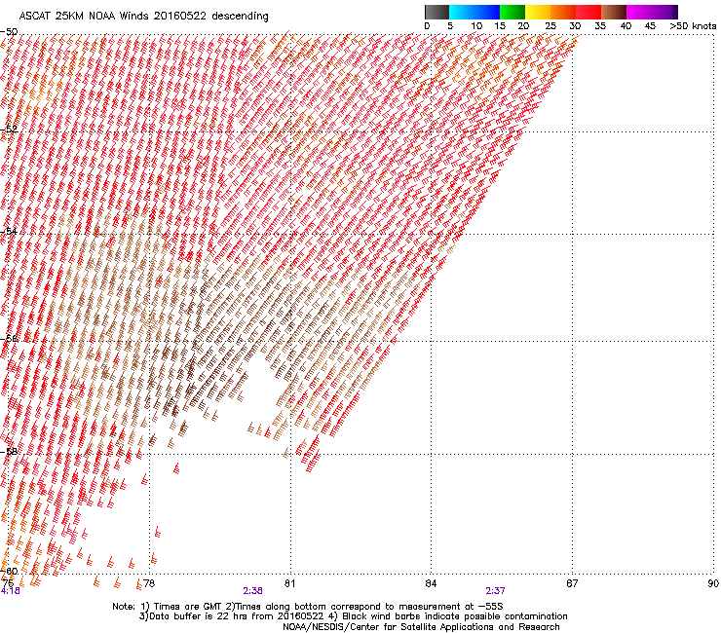
Task: Click the longitude label '75'
Action: pyautogui.click(x=8, y=583)
